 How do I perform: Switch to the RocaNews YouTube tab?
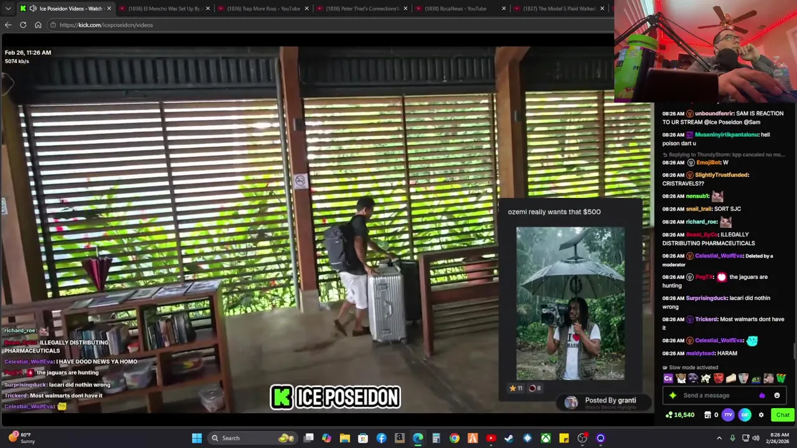click(x=460, y=9)
